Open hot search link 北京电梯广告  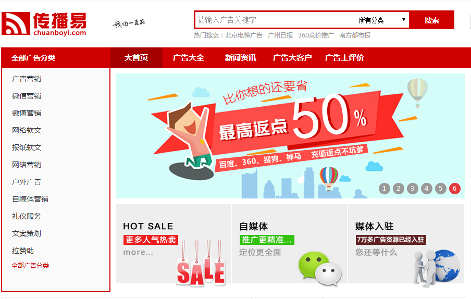pyautogui.click(x=244, y=35)
